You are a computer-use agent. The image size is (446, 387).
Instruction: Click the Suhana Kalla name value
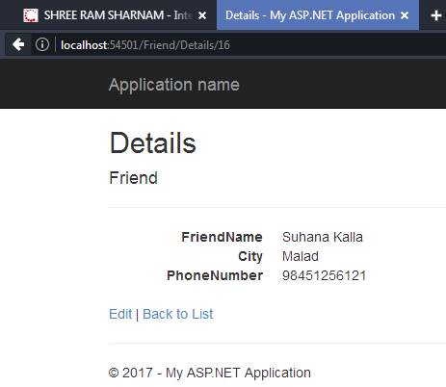point(323,237)
